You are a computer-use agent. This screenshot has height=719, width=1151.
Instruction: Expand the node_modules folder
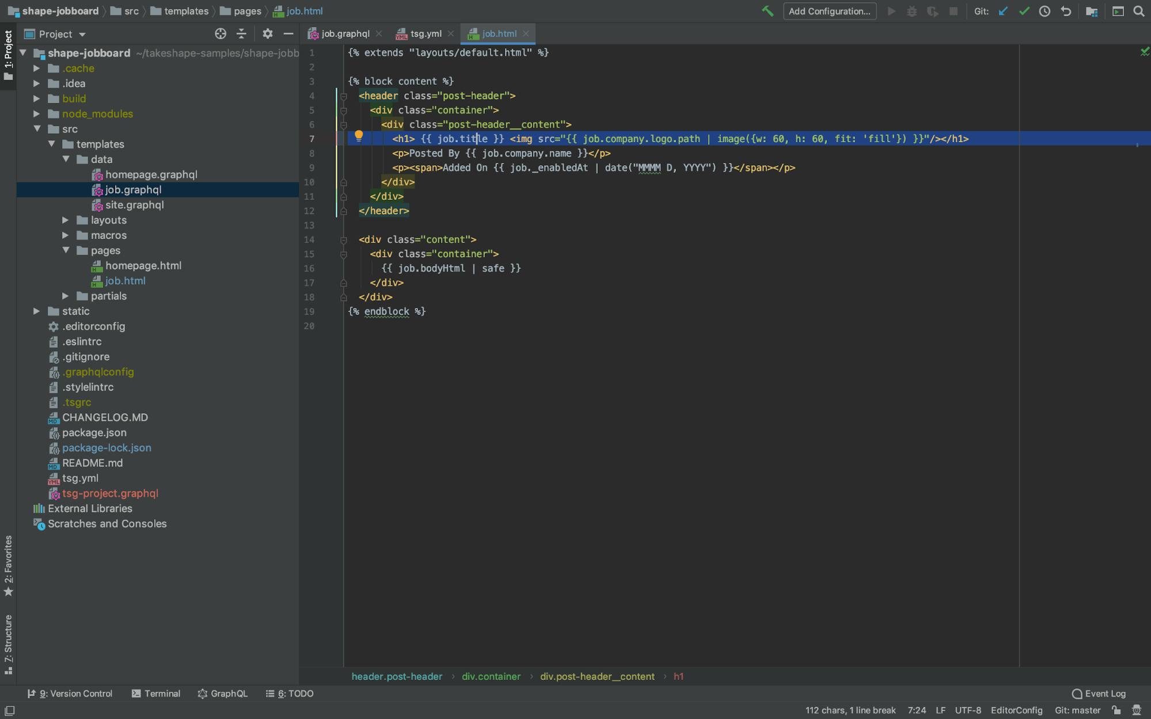(37, 113)
